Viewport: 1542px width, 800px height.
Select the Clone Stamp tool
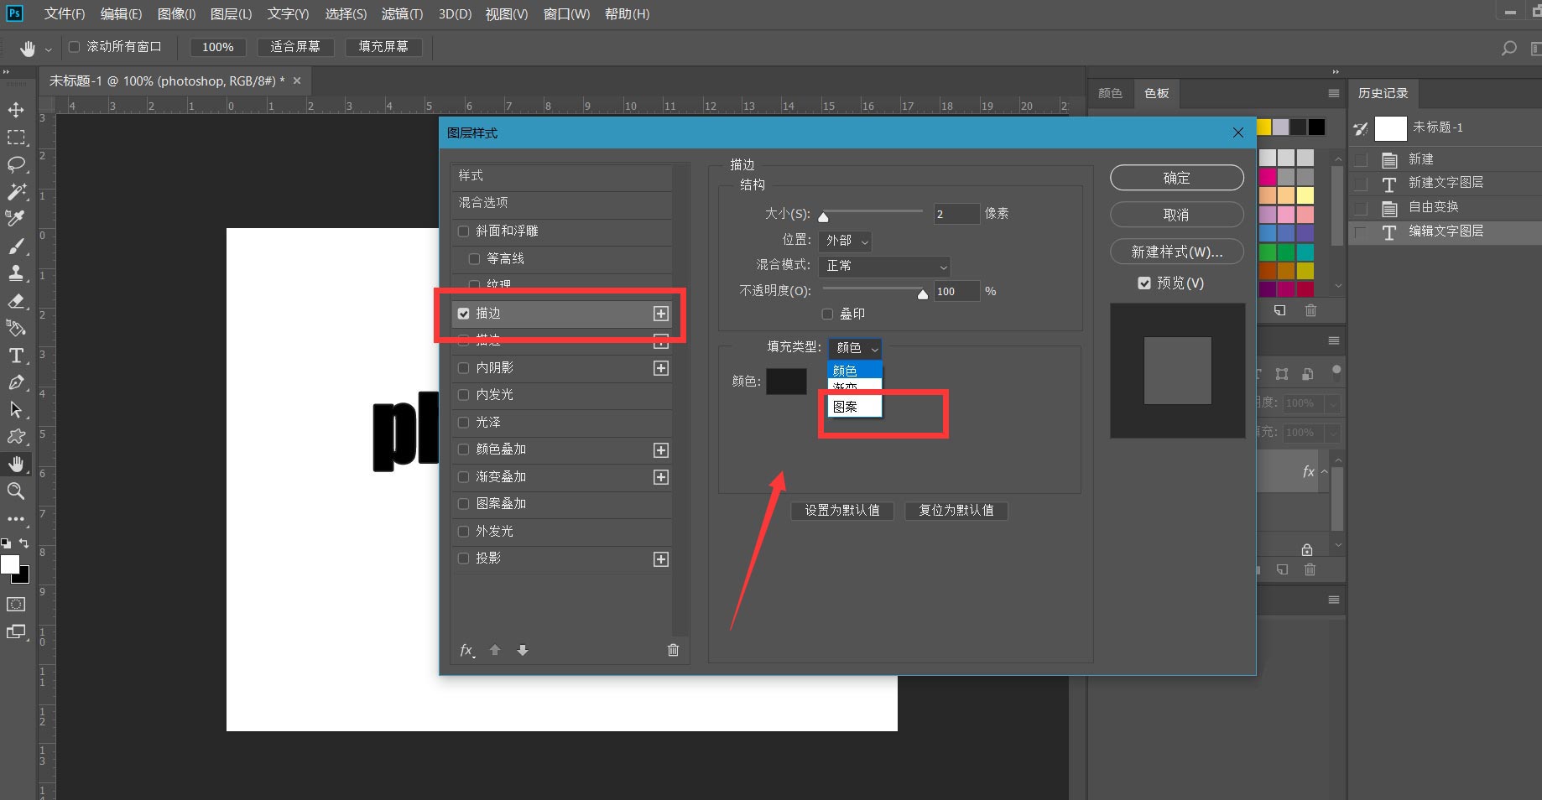tap(16, 273)
